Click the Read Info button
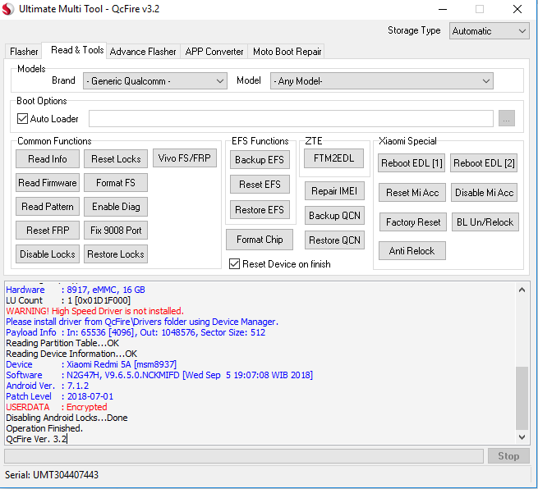The width and height of the screenshot is (538, 489). (48, 159)
